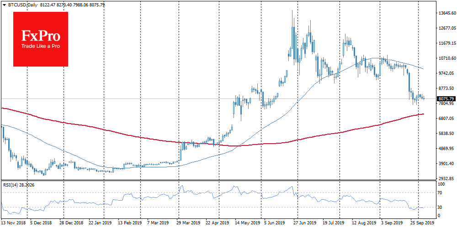Click the 10710.60 price axis label

tap(447, 58)
